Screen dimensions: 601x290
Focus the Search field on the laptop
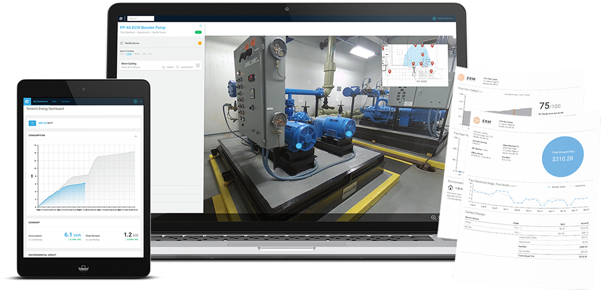(141, 18)
